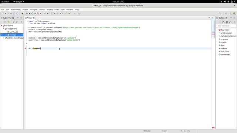This screenshot has width=237, height=133.
Task: Select main.py in the package tree
Action: [x=13, y=35]
